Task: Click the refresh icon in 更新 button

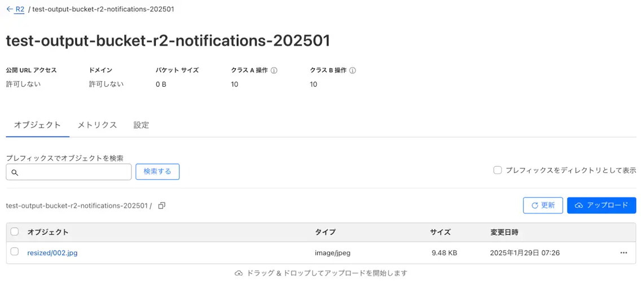Action: coord(534,206)
